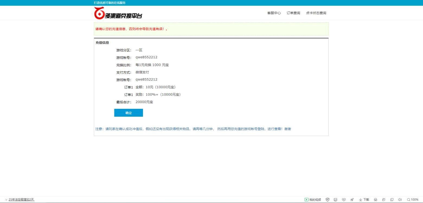Open the 25年法定假增加2天 news link
Screen dimensions: 423x203
21,200
